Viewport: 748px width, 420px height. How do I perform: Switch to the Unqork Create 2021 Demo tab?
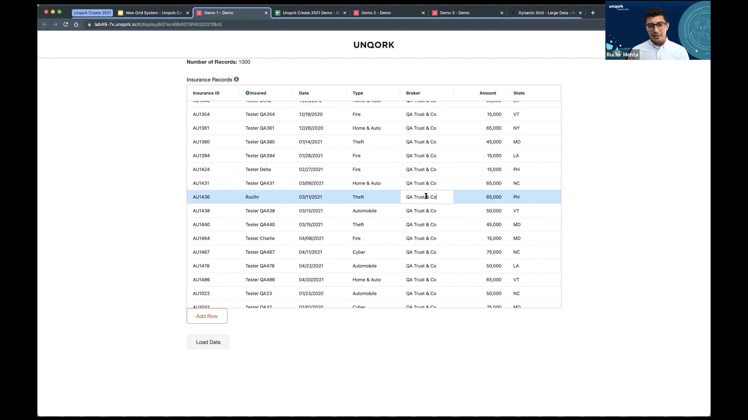click(309, 12)
